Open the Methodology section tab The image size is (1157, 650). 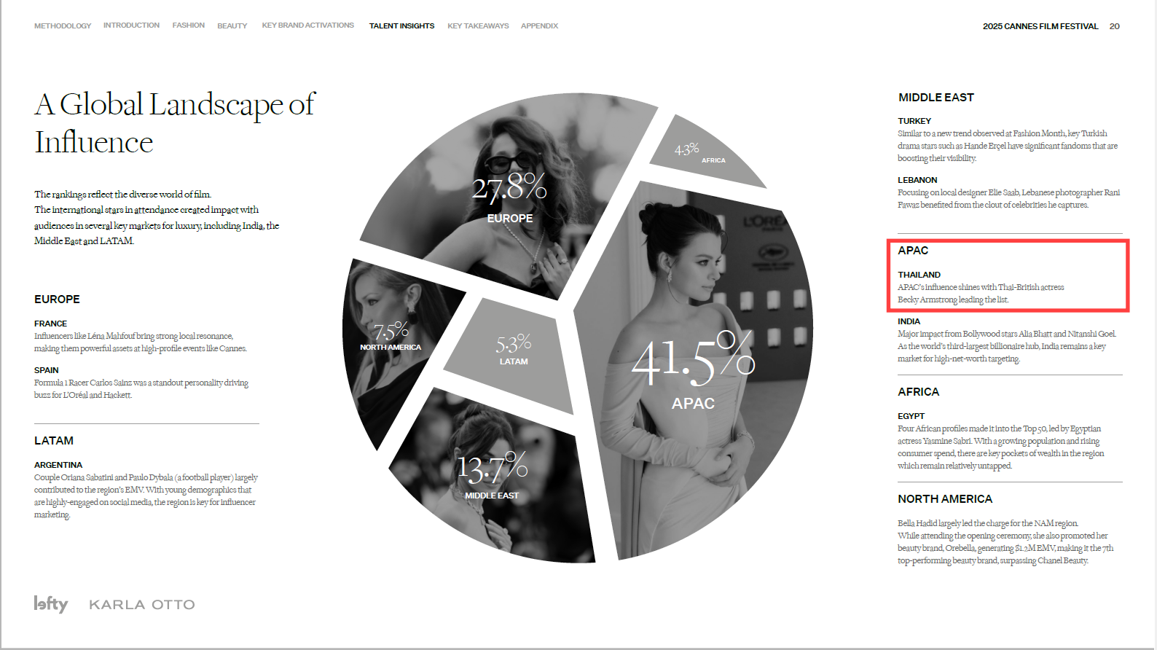(x=63, y=26)
